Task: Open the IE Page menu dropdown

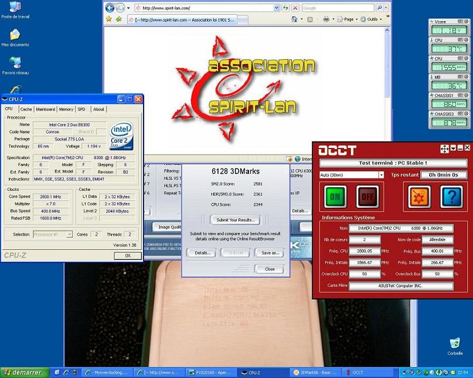Action: click(349, 19)
